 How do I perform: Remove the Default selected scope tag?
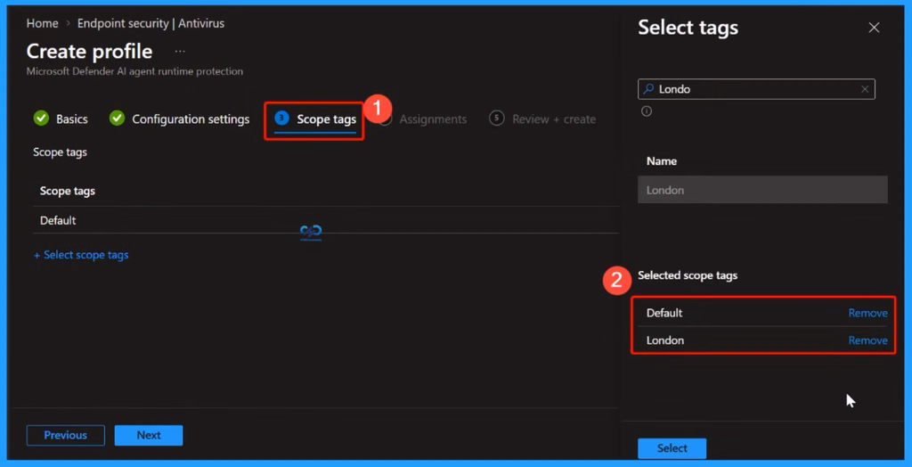coord(867,314)
